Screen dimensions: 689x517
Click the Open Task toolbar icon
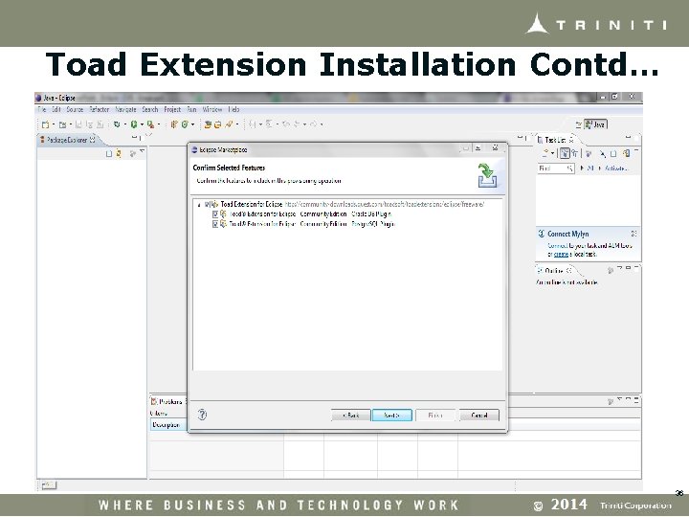point(217,124)
